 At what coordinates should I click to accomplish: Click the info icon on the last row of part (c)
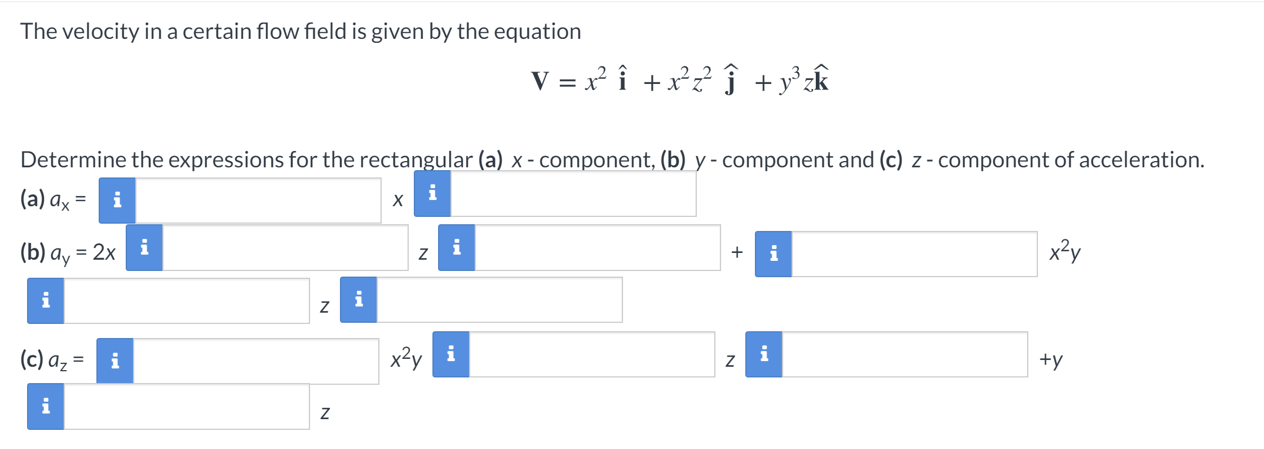[x=45, y=408]
